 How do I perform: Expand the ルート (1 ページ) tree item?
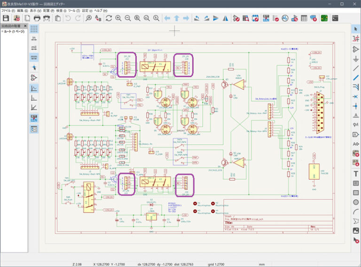2,31
